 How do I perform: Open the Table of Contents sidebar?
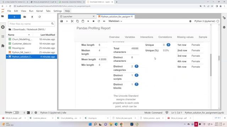click(x=3, y=36)
